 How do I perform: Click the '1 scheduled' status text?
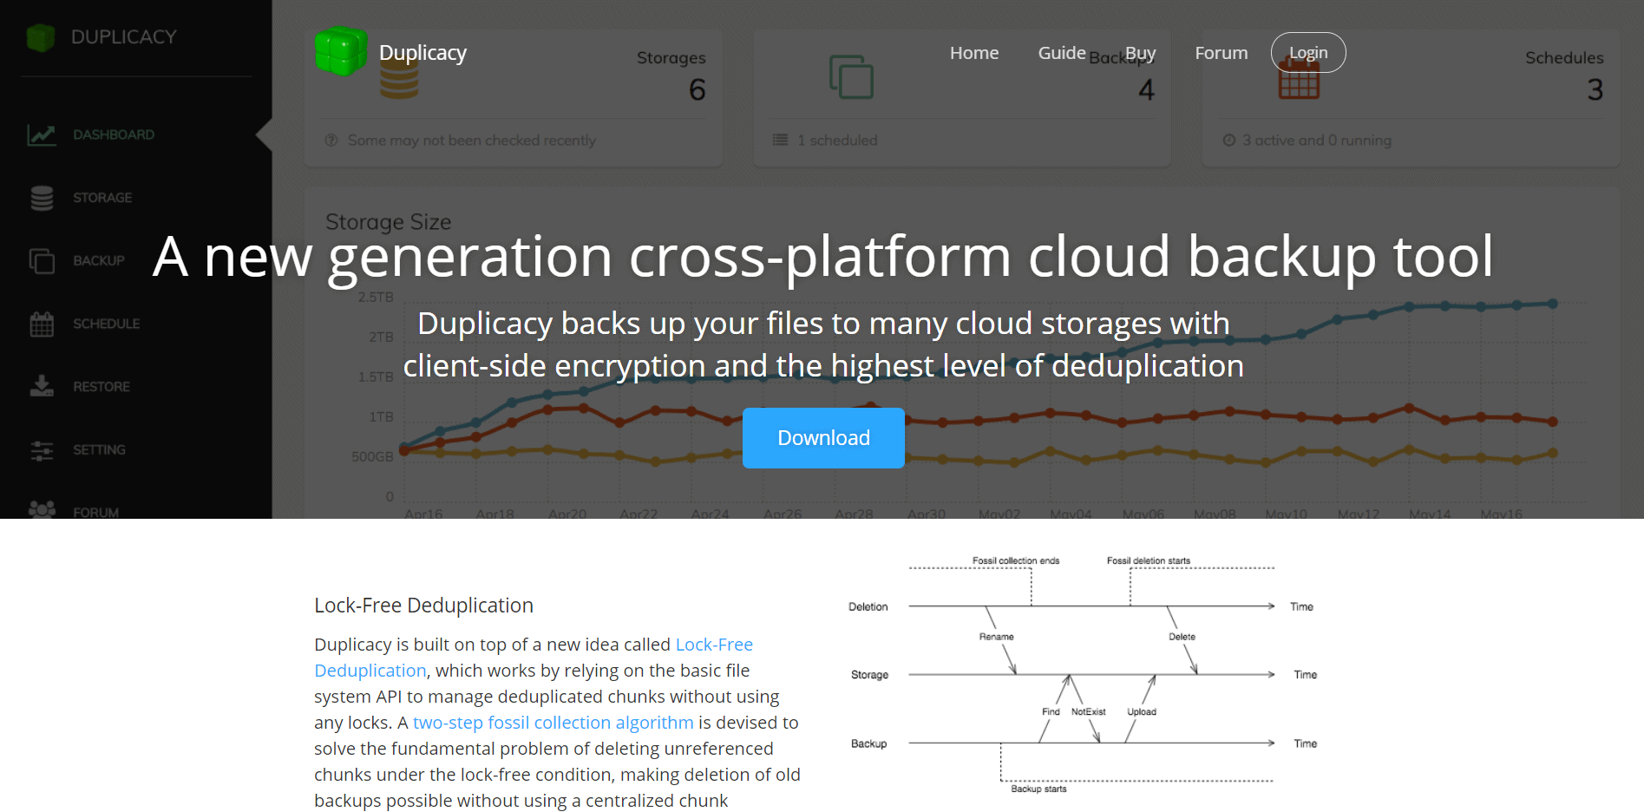click(837, 140)
